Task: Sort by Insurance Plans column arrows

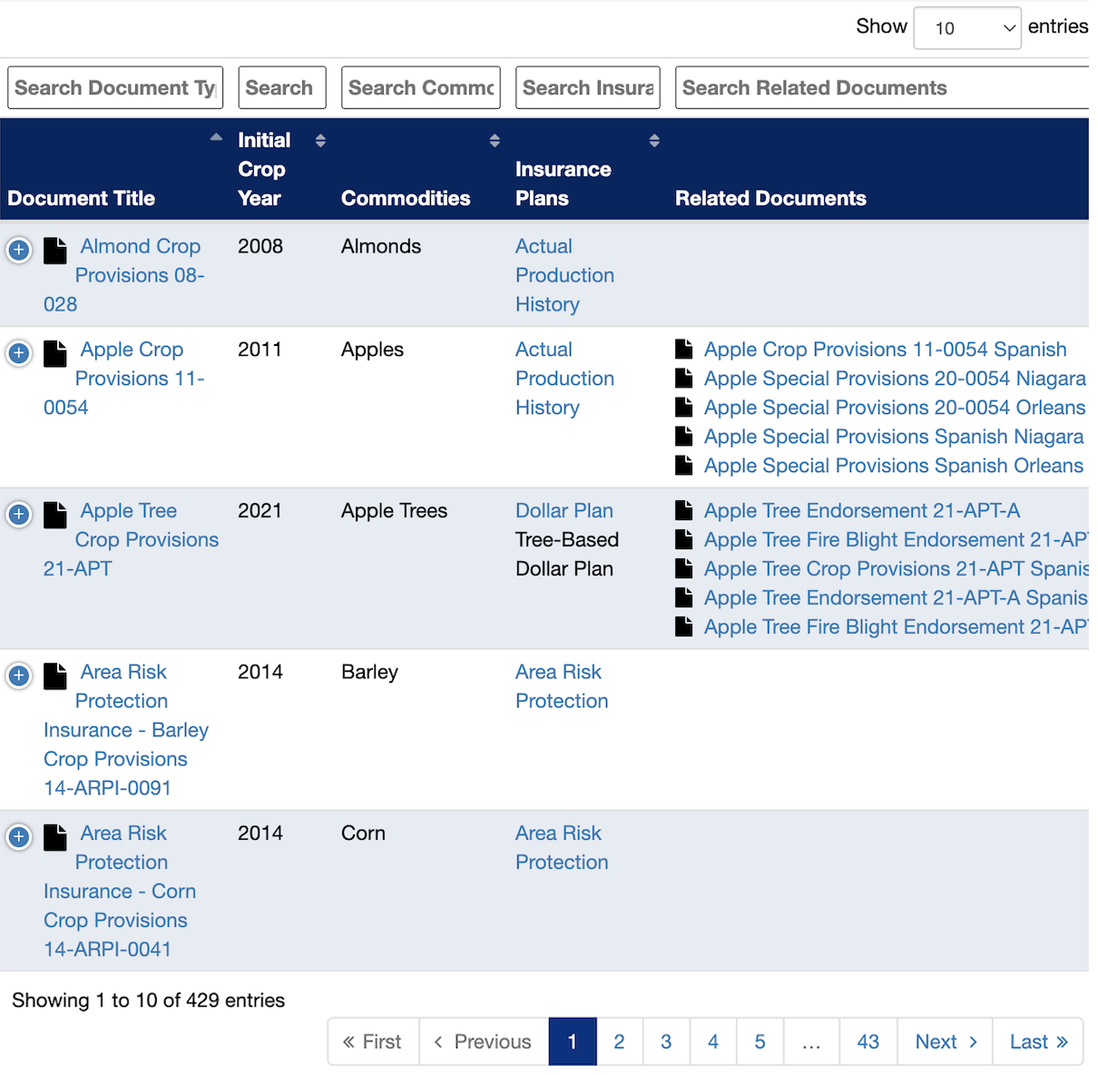Action: click(654, 141)
